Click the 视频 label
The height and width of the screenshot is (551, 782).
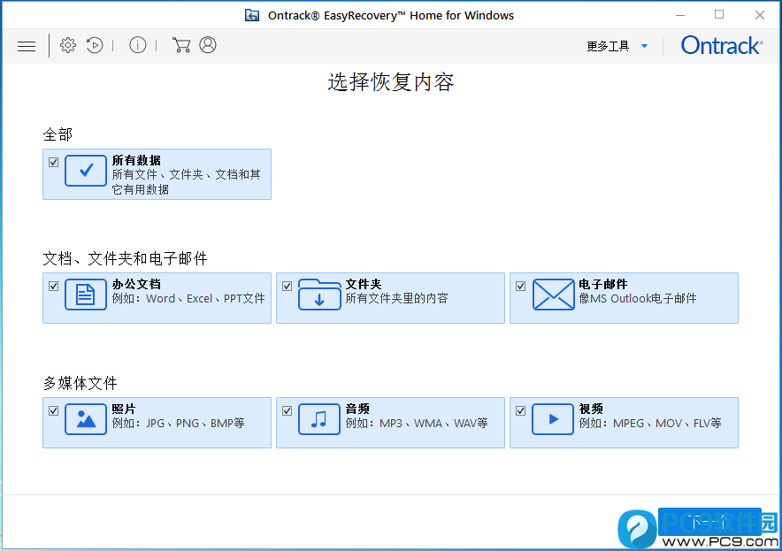[591, 409]
